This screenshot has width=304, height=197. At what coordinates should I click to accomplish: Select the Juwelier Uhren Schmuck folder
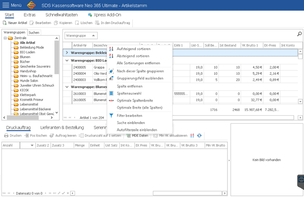37,85
